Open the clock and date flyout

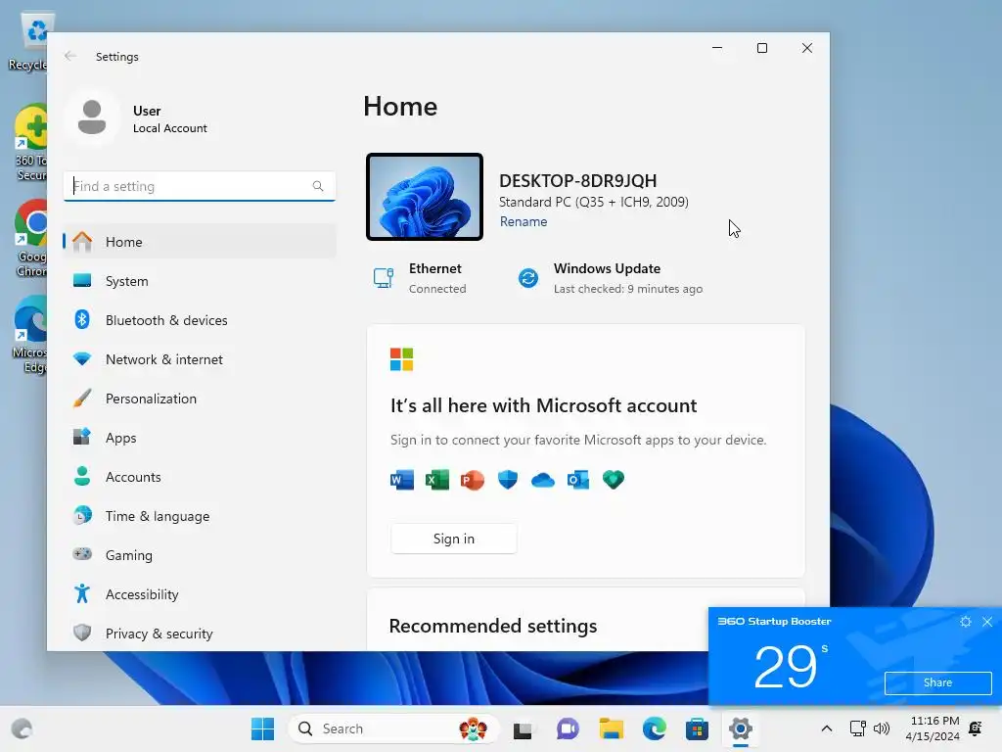click(933, 728)
